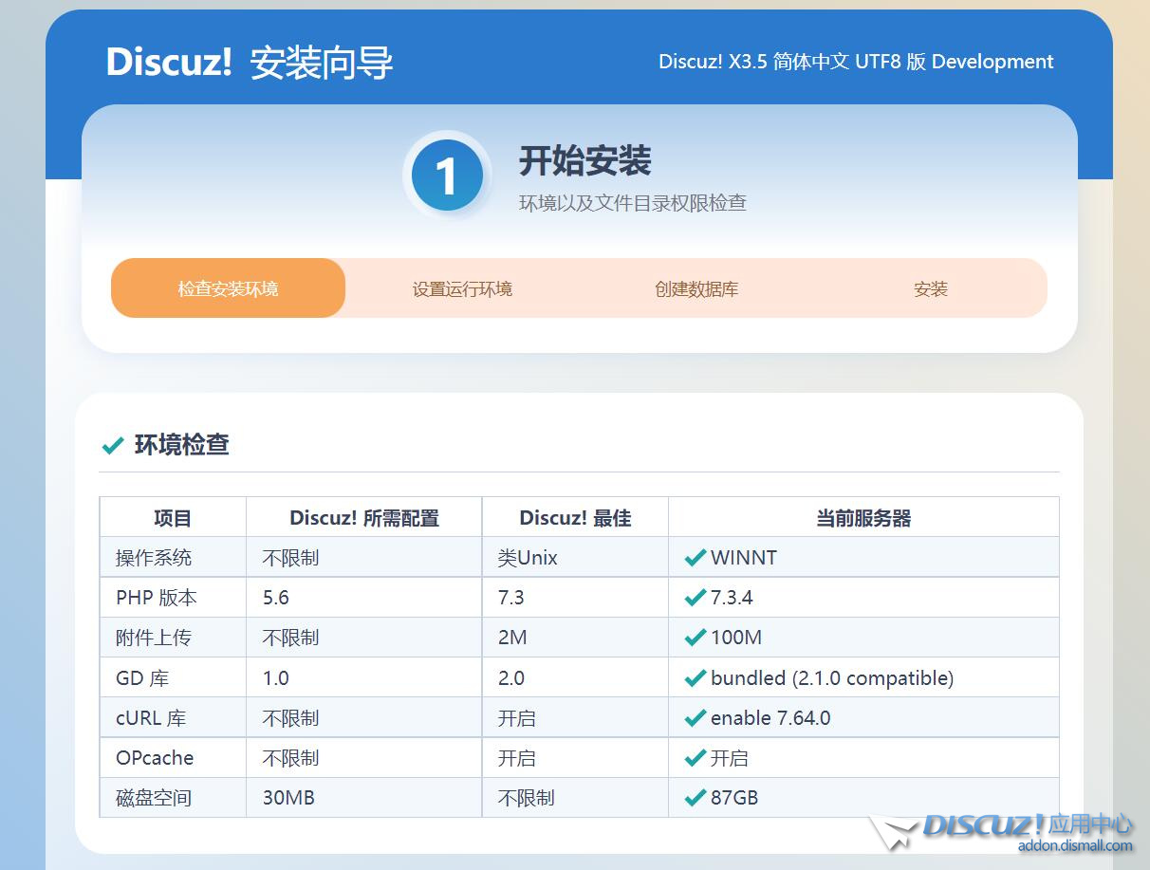Click the 87GB disk space value
This screenshot has height=870, width=1150.
(x=734, y=798)
